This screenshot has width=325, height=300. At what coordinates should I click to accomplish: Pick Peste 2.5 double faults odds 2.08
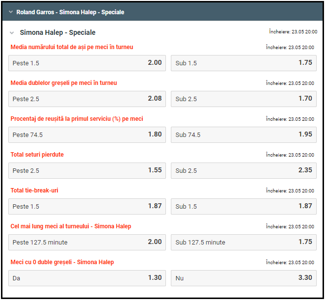[87, 99]
